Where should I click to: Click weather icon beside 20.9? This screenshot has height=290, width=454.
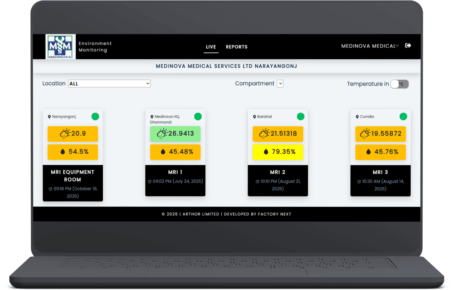65,133
